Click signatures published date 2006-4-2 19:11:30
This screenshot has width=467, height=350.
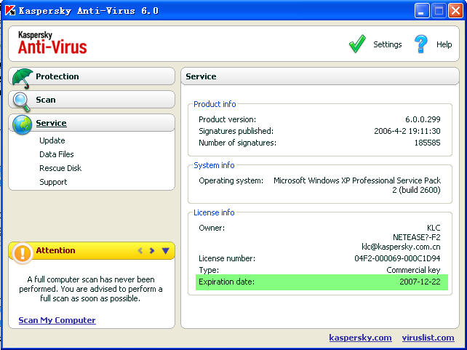coord(407,131)
